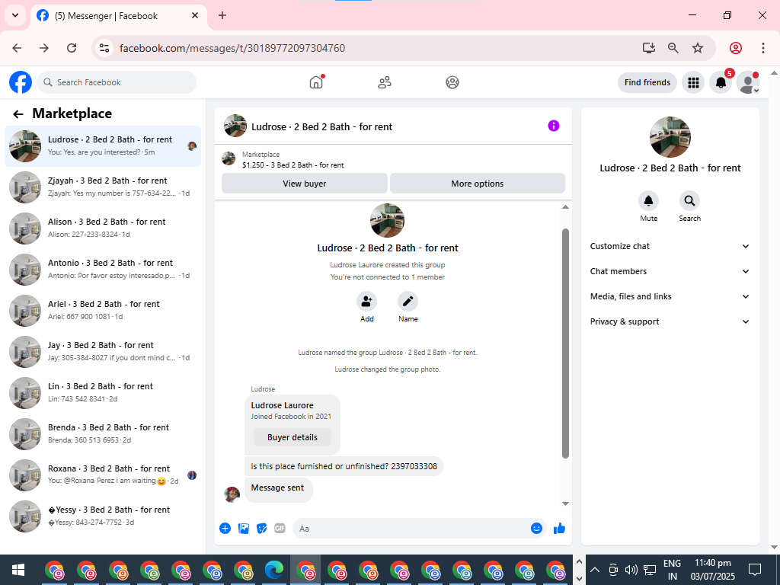The image size is (780, 585).
Task: Click the chat scroll down arrow
Action: (x=565, y=504)
